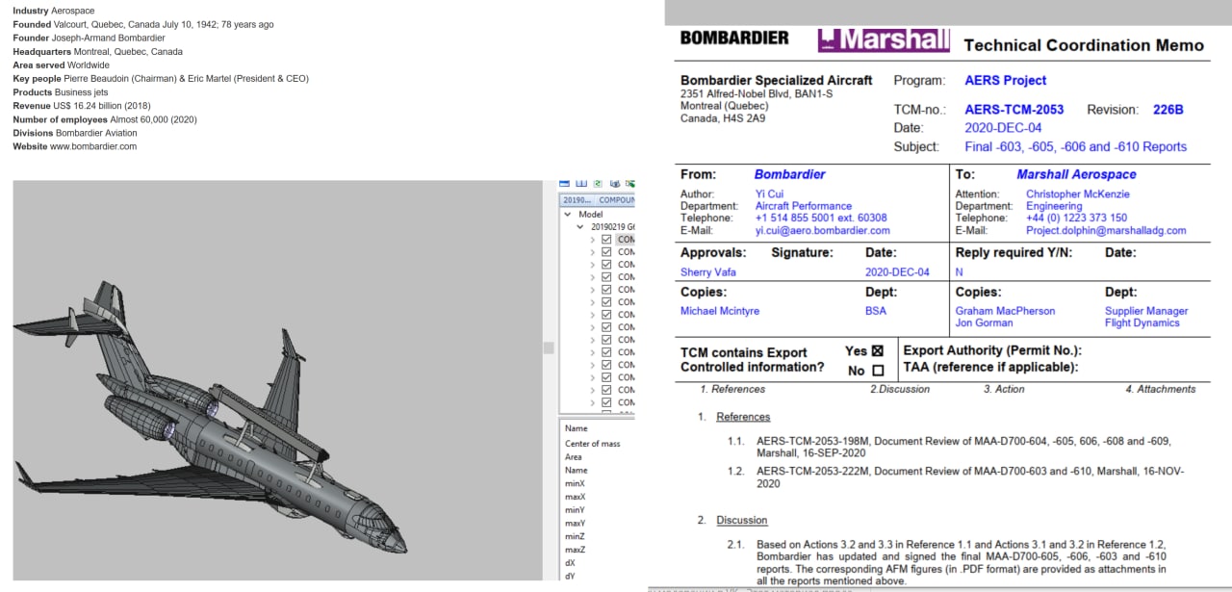Collapse the 20190219 assembly node
Image resolution: width=1232 pixels, height=592 pixels.
click(580, 227)
